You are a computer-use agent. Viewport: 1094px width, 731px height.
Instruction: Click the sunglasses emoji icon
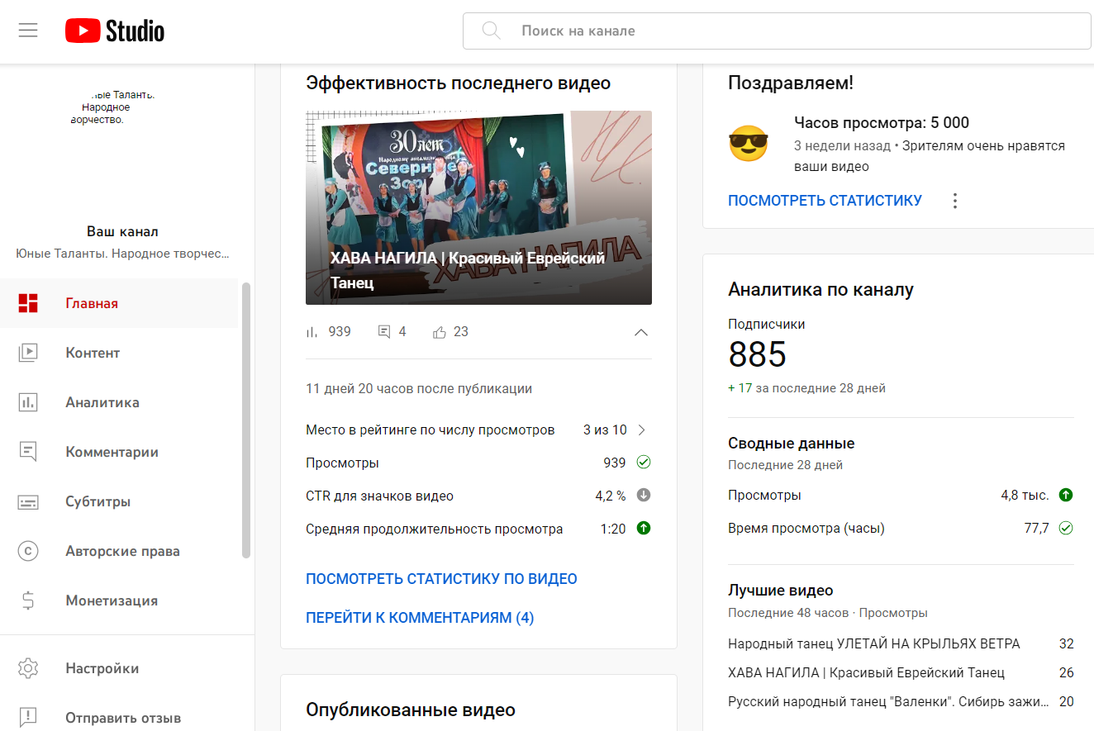pyautogui.click(x=749, y=143)
